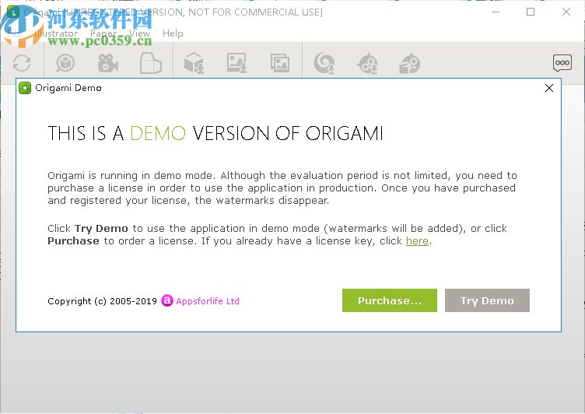Maximize the Origami main window
This screenshot has width=585, height=414.
click(531, 12)
